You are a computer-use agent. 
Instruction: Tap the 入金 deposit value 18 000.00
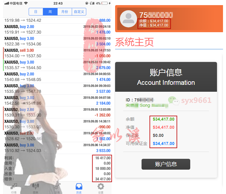(103, 168)
